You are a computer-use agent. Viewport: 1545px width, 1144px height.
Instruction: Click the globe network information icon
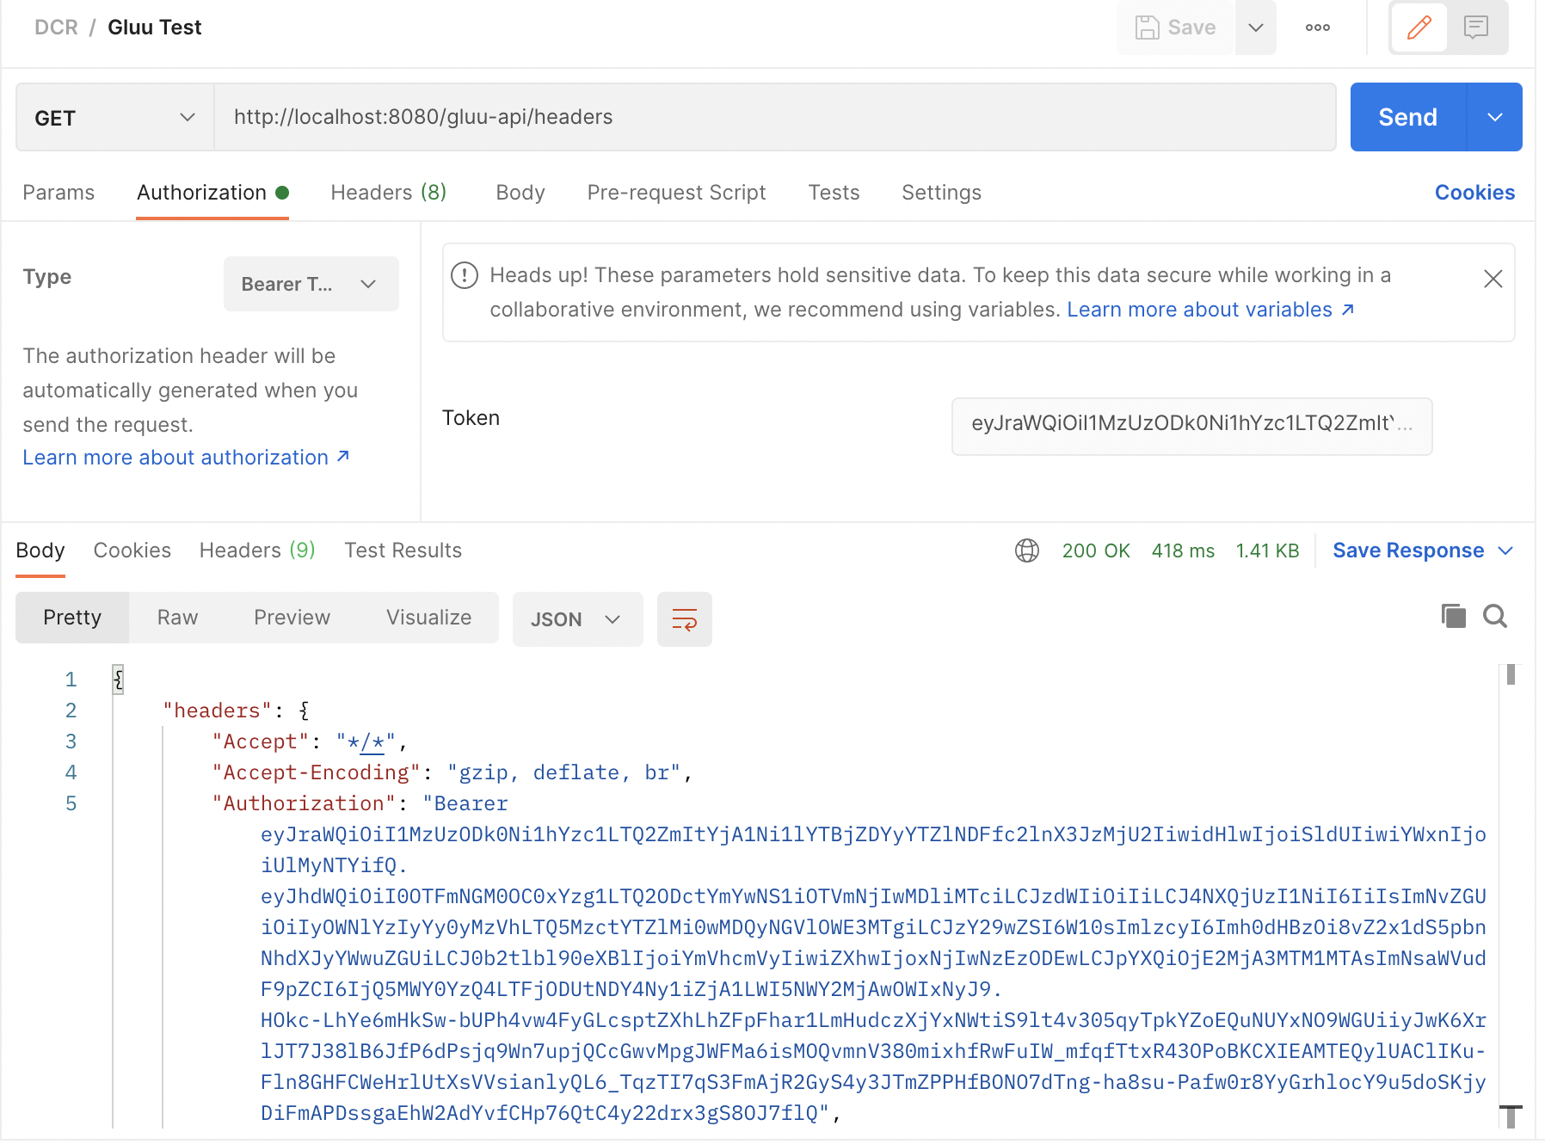(1027, 550)
